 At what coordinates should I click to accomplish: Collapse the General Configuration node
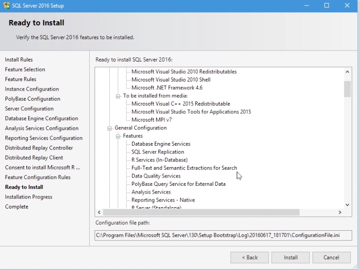[110, 128]
